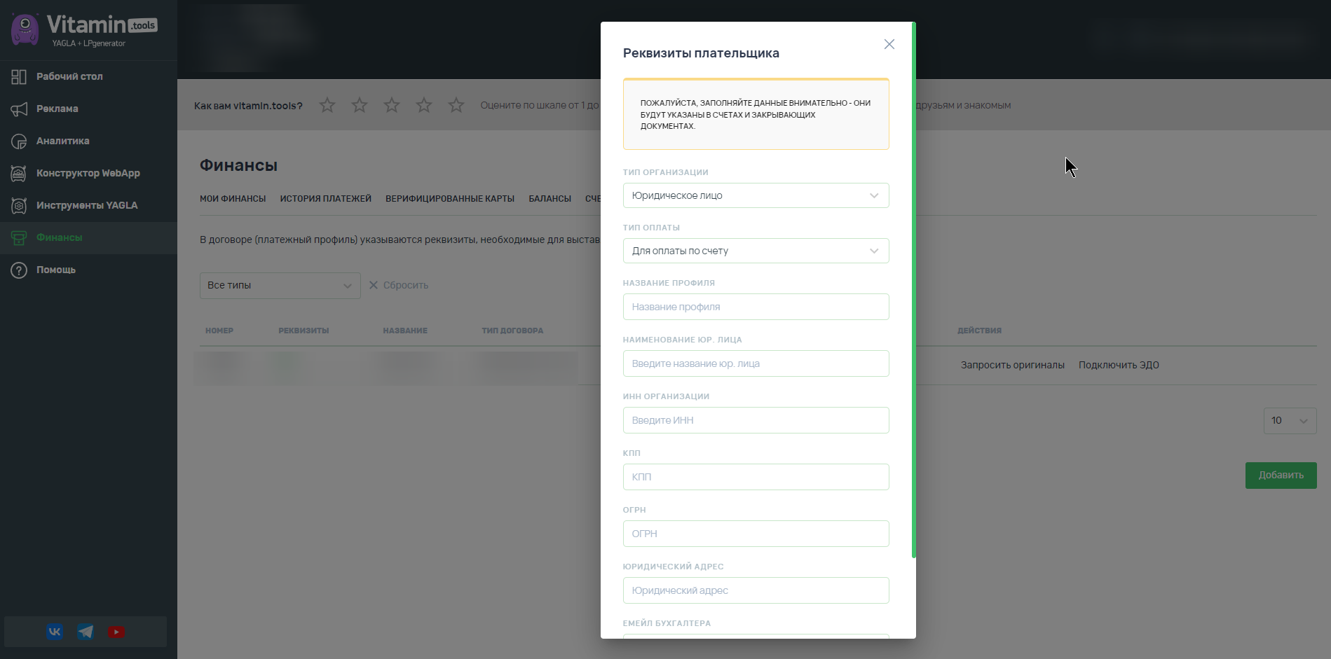Rate vitamin.tools with third star
This screenshot has height=659, width=1331.
[x=392, y=105]
